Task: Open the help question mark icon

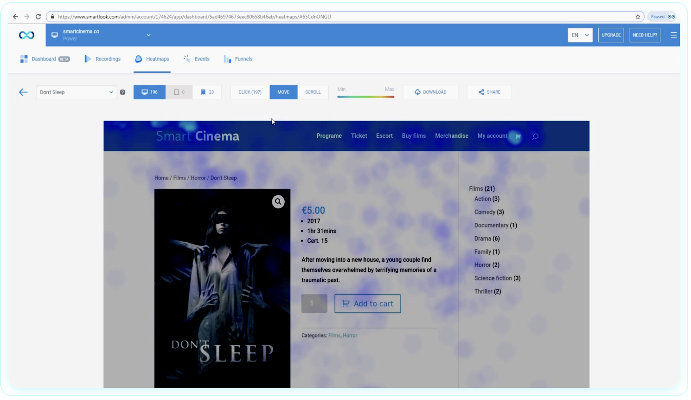Action: tap(122, 92)
